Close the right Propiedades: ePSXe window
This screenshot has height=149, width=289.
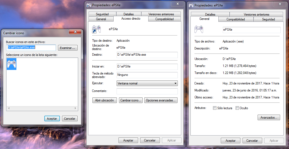coord(280,4)
